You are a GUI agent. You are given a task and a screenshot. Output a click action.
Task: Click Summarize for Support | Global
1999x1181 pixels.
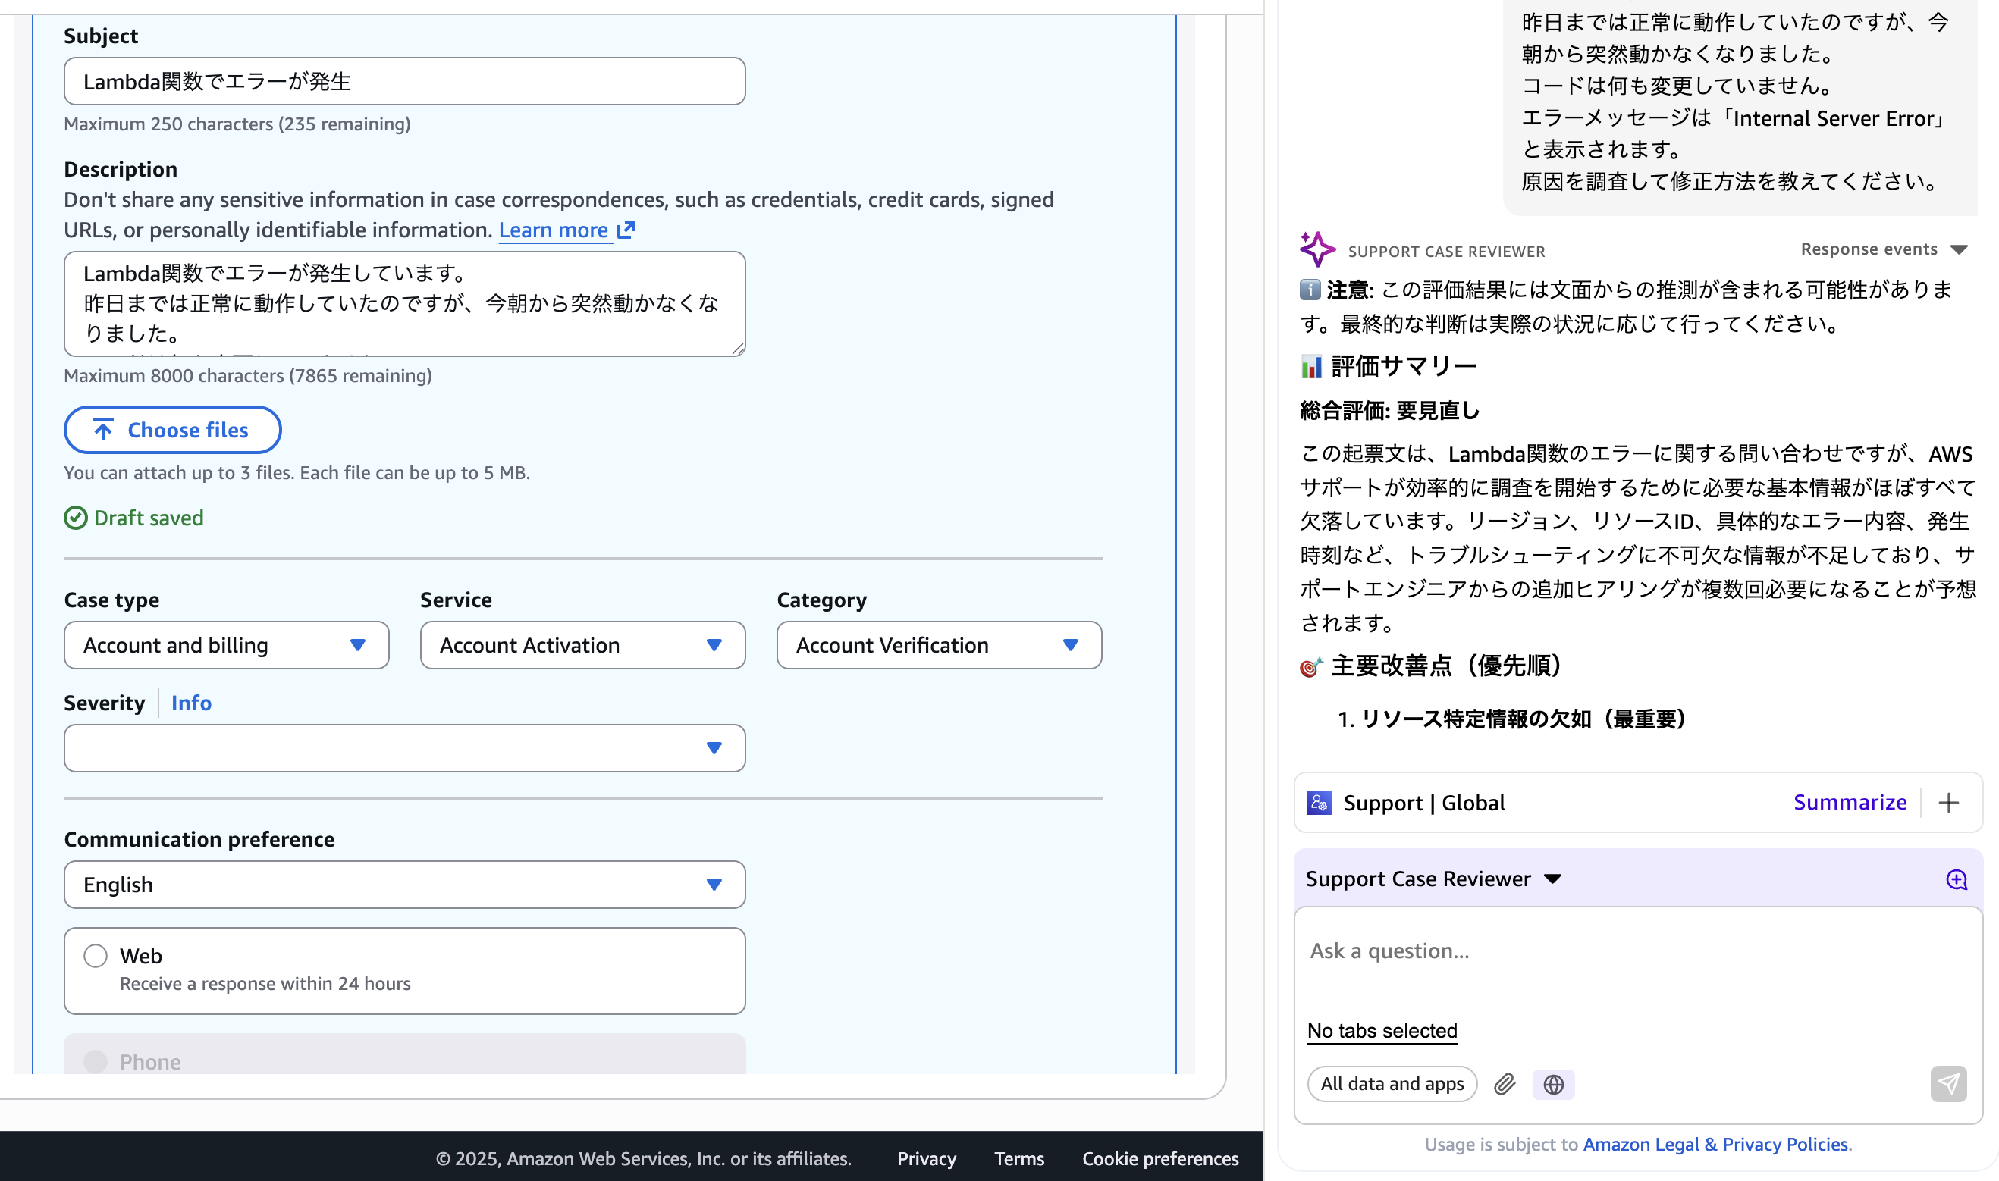click(1850, 802)
